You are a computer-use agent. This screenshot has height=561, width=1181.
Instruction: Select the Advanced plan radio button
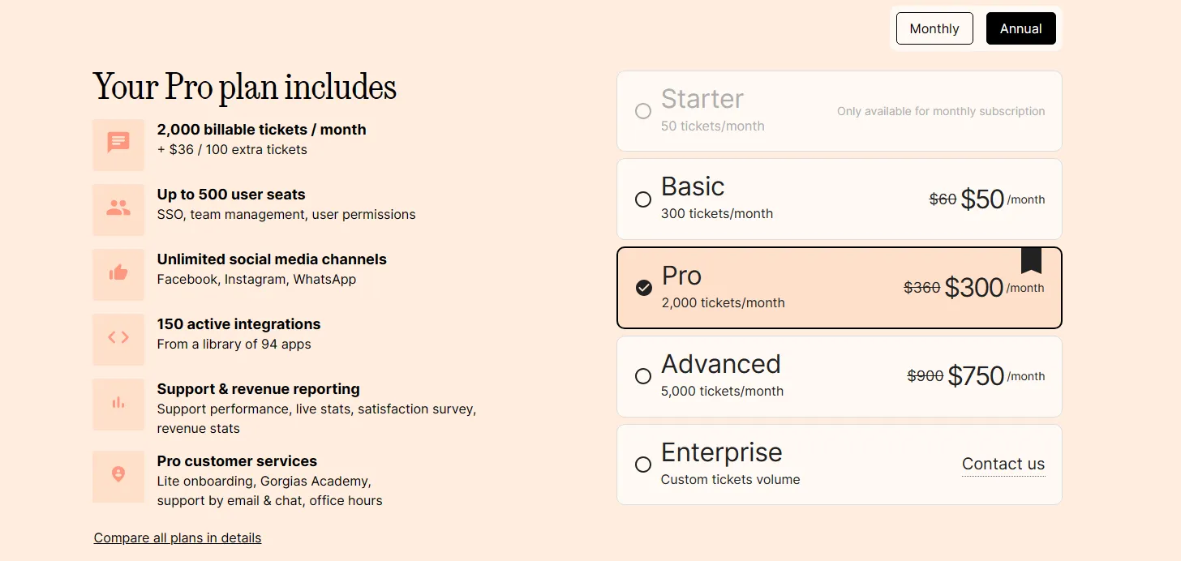pos(643,376)
